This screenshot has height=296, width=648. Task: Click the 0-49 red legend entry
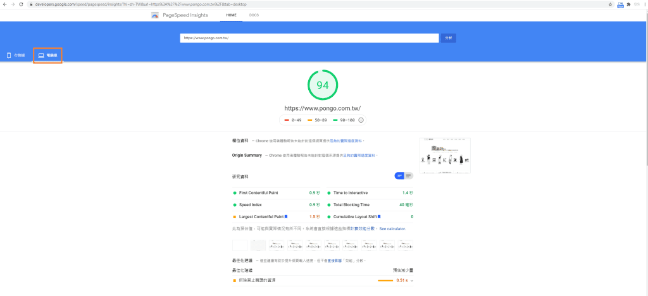[293, 120]
